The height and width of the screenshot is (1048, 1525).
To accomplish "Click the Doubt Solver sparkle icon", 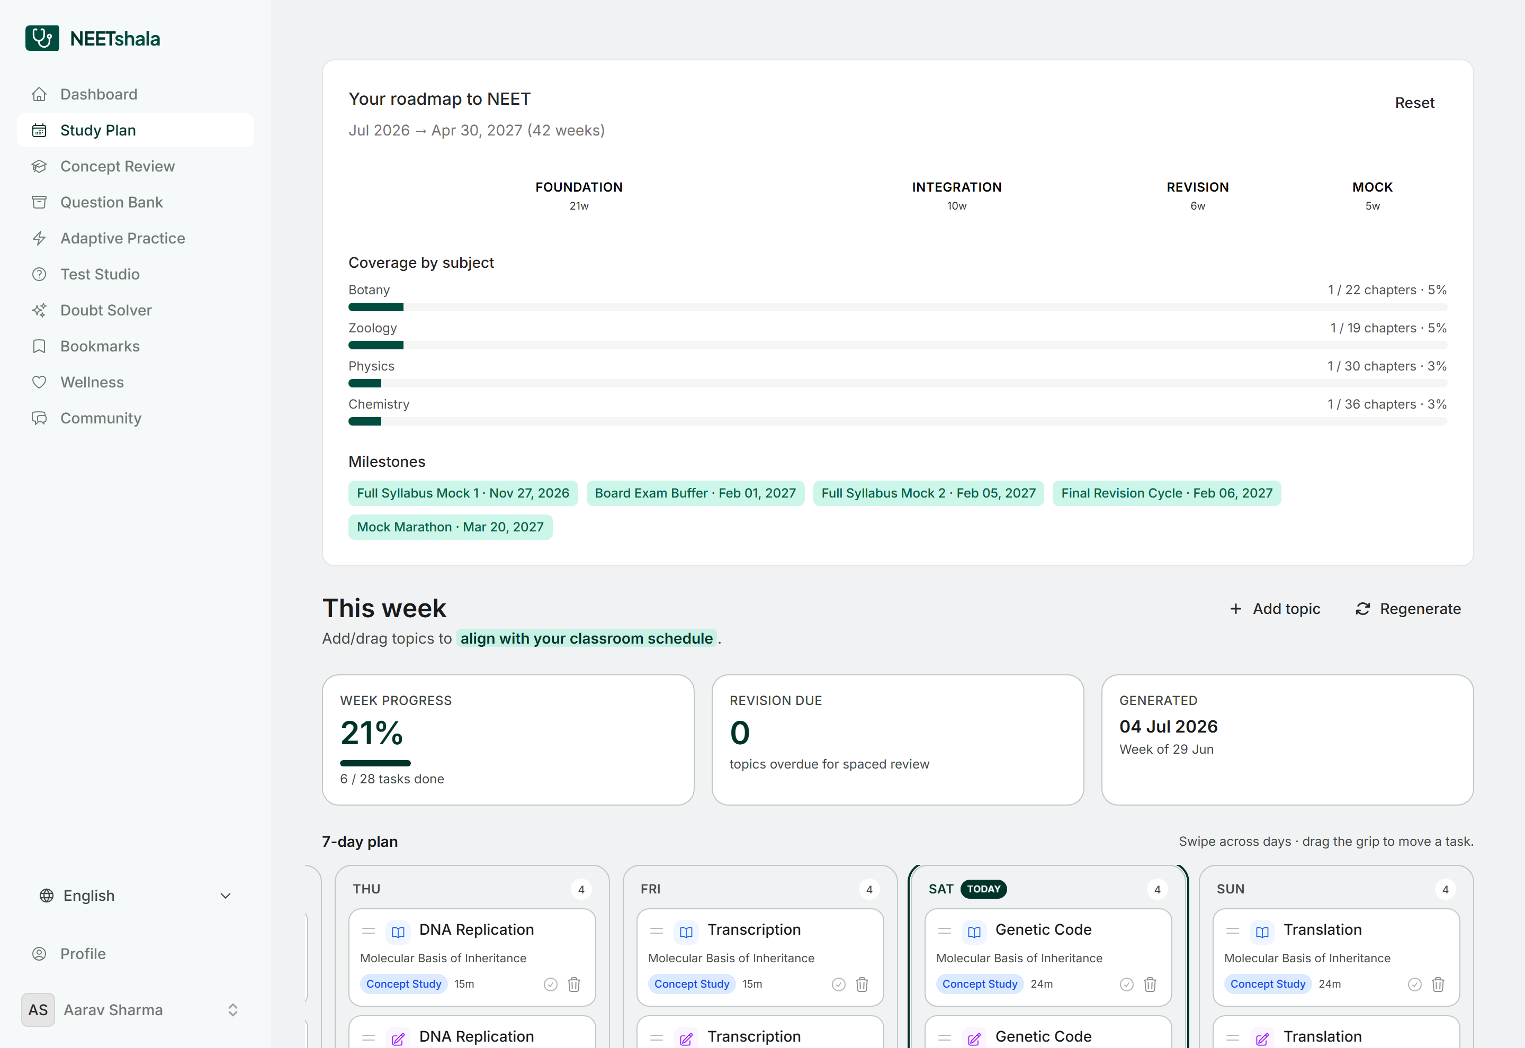I will (39, 310).
